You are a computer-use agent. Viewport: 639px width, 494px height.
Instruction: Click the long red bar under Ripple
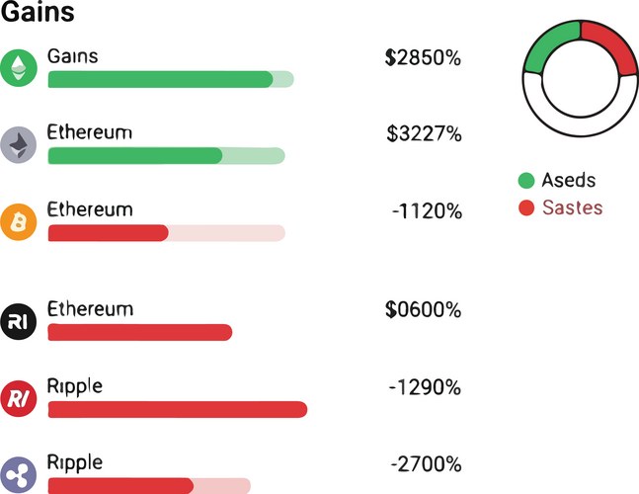[x=178, y=409]
